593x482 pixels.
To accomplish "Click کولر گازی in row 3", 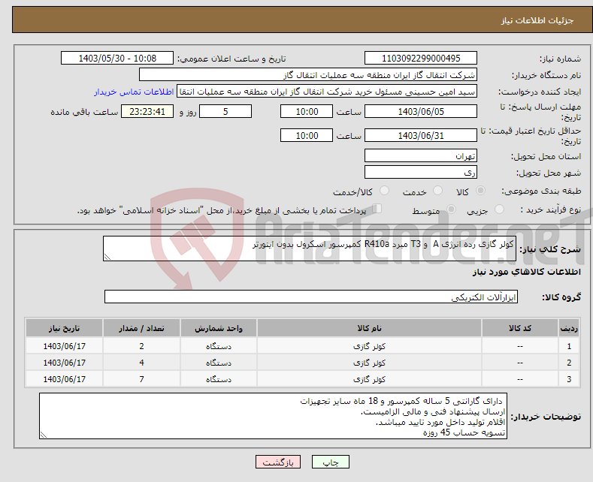I will (369, 379).
